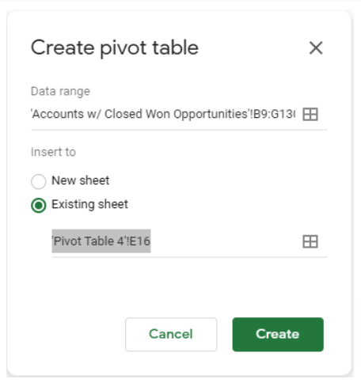Click the "New sheet" option label
Viewport: 361px width, 383px height.
[x=80, y=180]
